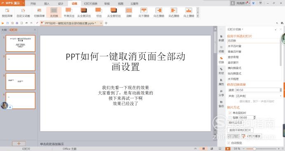This screenshot has width=285, height=151.
Task: Select the 向右擦除 wipe right transition
Action: pyautogui.click(x=174, y=12)
